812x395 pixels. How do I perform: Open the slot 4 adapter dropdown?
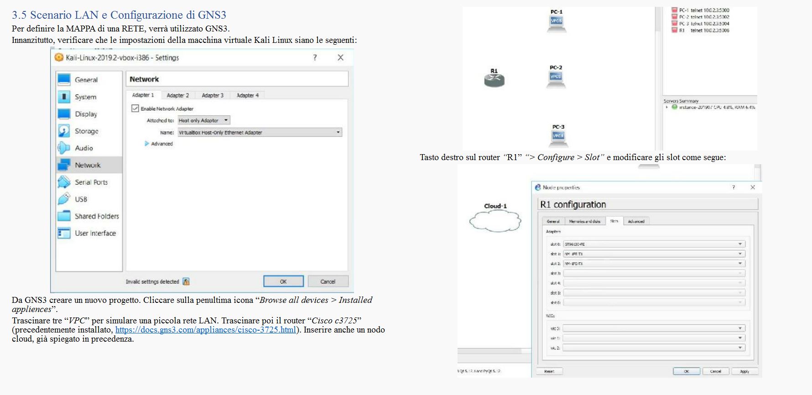tap(654, 283)
